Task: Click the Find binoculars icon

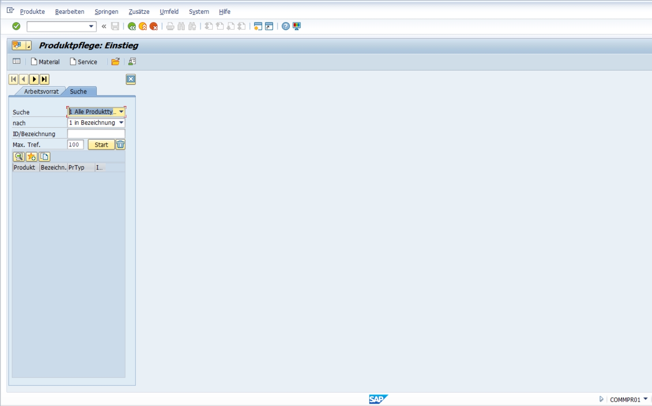Action: [181, 26]
